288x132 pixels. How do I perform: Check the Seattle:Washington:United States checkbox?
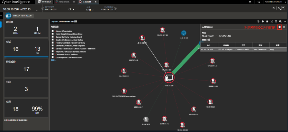[53, 40]
